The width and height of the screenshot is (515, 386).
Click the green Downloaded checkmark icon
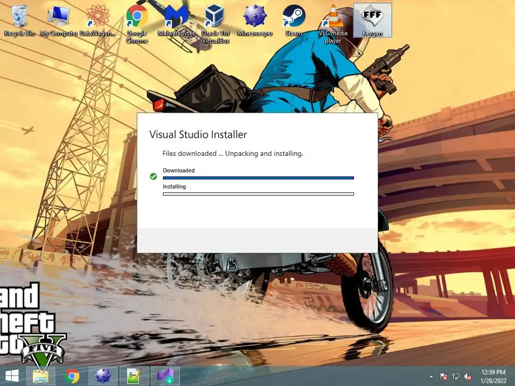[153, 176]
